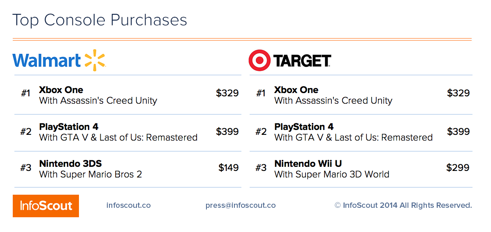Click the TARGET wordmark text
The width and height of the screenshot is (491, 232).
(x=302, y=61)
